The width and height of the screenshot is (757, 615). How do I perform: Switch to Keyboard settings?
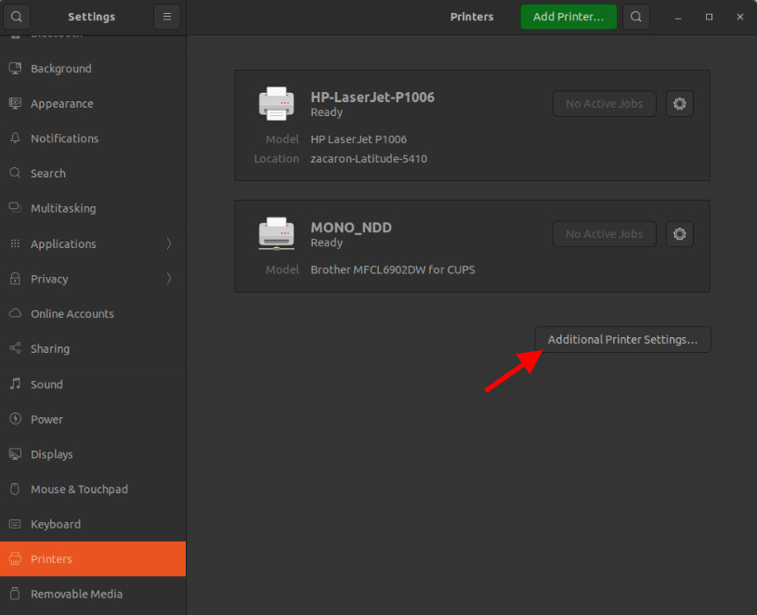pos(55,524)
